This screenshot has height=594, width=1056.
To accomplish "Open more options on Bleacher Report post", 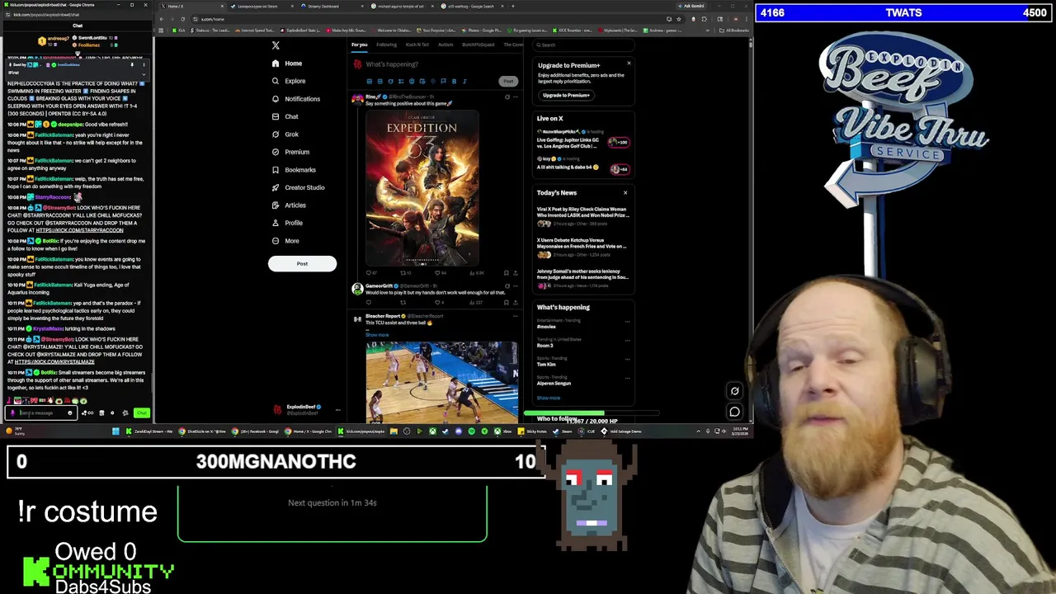I will [516, 317].
